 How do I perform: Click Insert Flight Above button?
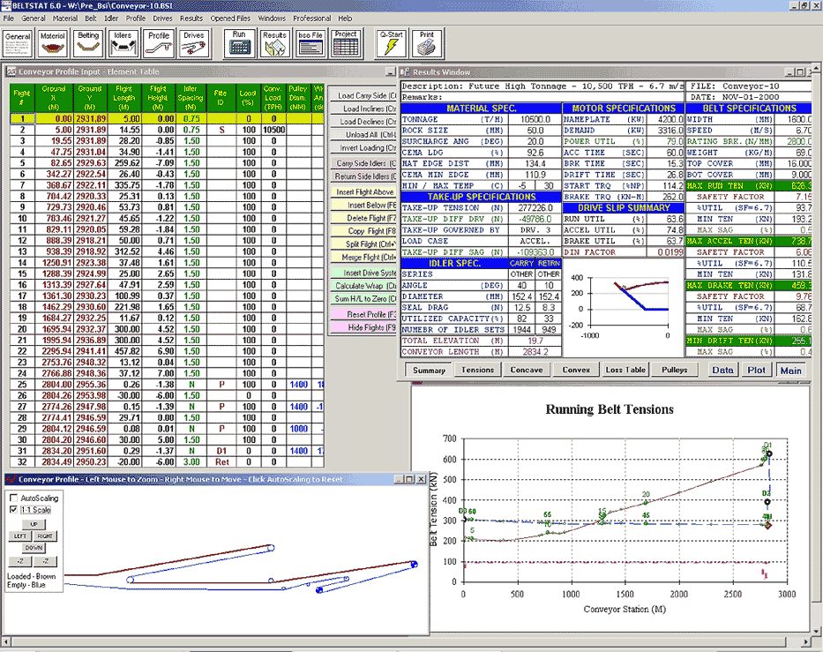[x=363, y=191]
